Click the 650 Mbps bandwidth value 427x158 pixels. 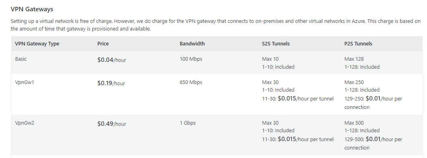click(x=191, y=82)
